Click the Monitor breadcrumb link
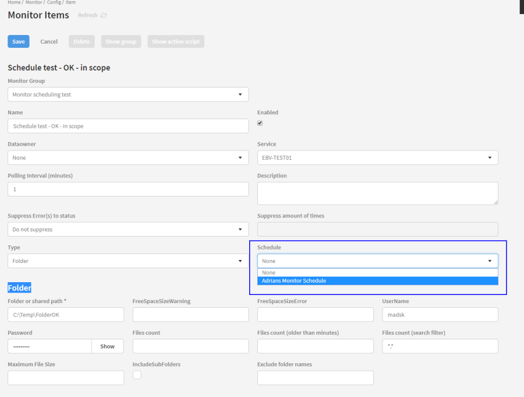 (34, 2)
